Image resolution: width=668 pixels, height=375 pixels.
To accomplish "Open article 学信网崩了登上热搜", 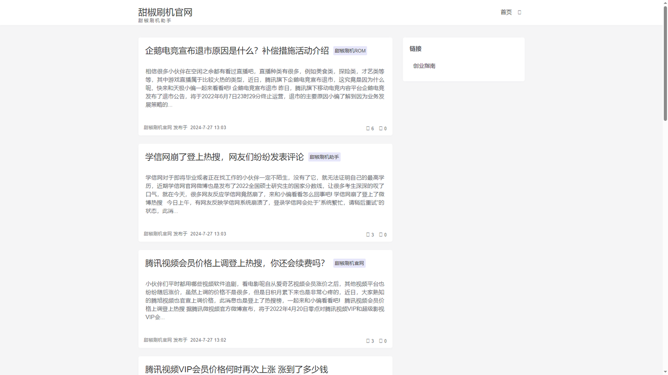I will pos(225,157).
